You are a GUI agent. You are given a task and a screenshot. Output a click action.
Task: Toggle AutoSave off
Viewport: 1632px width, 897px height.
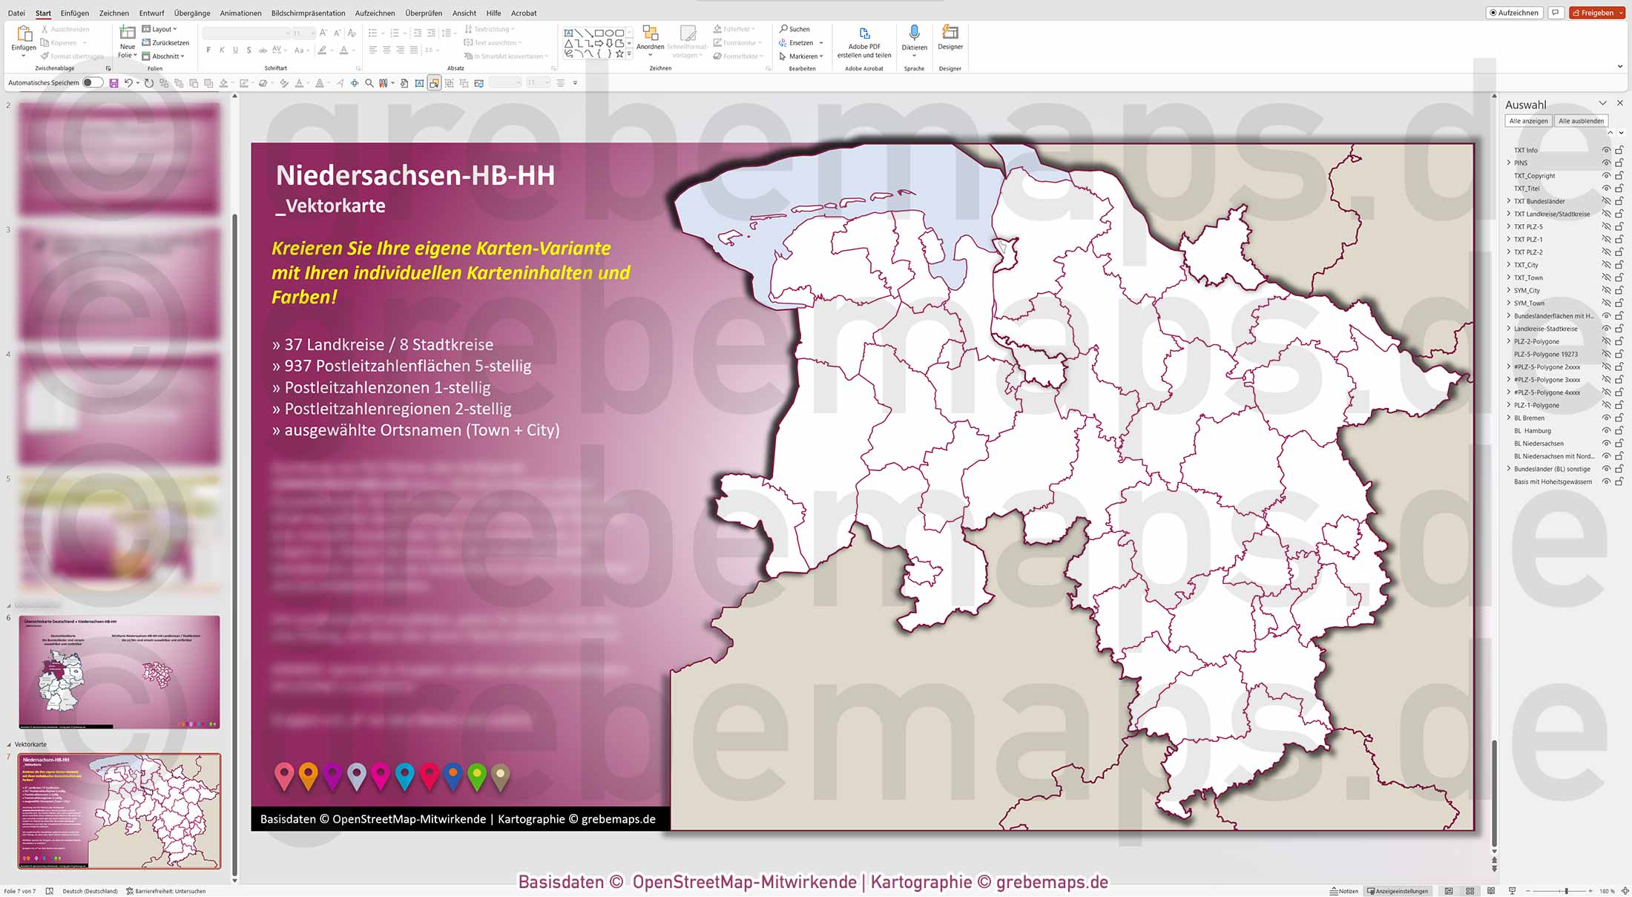93,82
